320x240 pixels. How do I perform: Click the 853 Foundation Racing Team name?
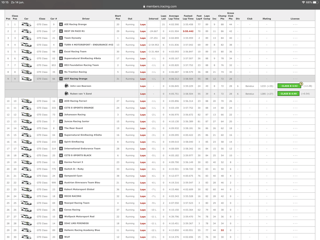[82, 65]
